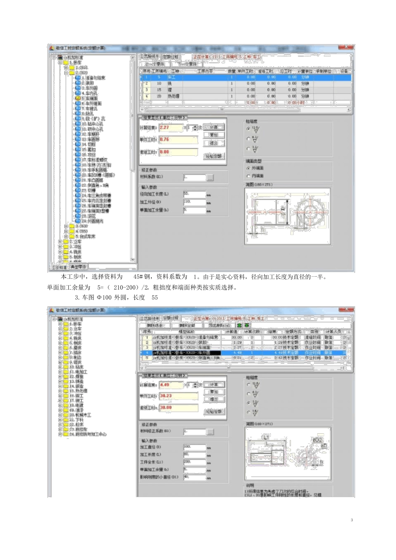Expand the 6.磨床 node in lower tree
Viewport: 396px width, 560px height.
tap(60, 348)
